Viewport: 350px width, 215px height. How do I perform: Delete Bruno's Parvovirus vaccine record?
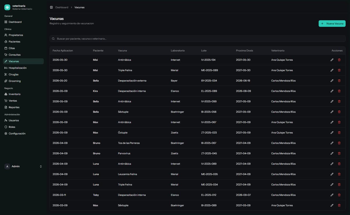339,153
